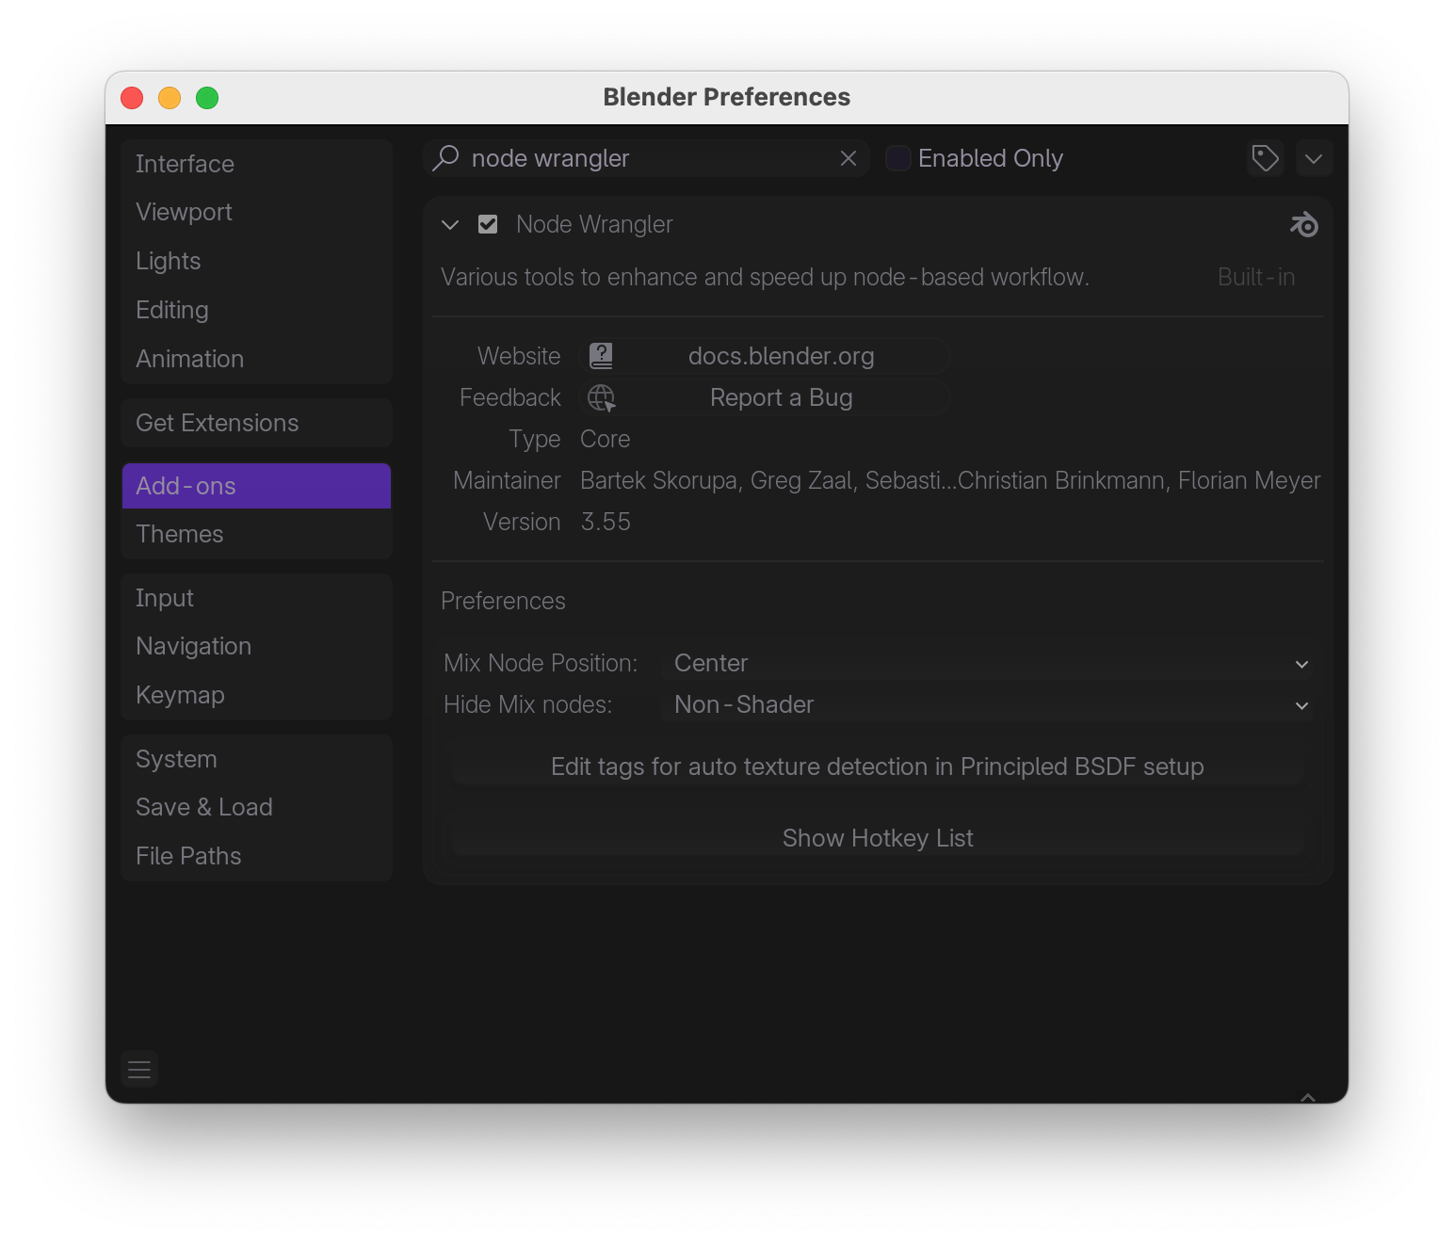Click the Version 3.55 value
The image size is (1454, 1243).
tap(606, 522)
